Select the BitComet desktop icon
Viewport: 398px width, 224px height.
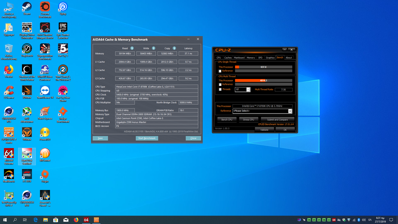pos(45,155)
